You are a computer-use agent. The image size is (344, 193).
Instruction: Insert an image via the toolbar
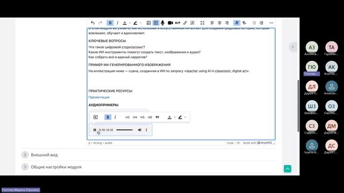pos(148,23)
